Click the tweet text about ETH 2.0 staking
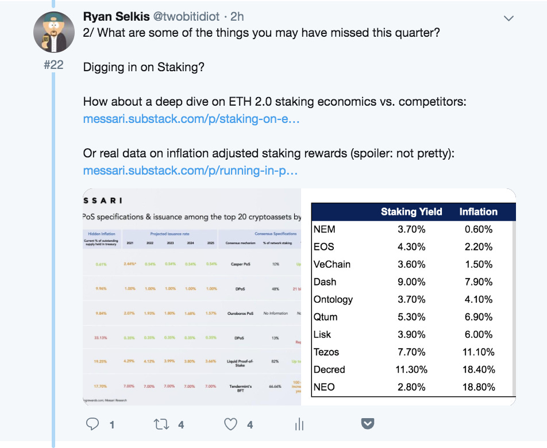 pyautogui.click(x=275, y=102)
